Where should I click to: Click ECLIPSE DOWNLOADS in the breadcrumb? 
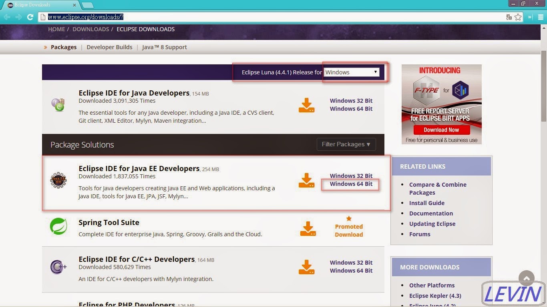[x=146, y=29]
